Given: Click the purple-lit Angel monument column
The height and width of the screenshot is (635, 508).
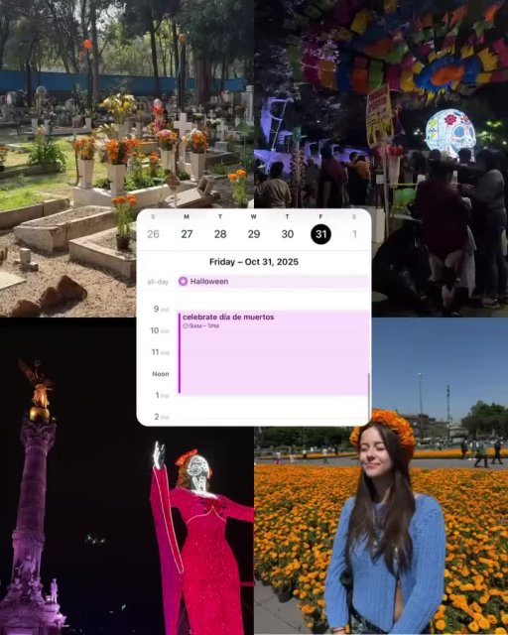Looking at the screenshot, I should [33, 506].
